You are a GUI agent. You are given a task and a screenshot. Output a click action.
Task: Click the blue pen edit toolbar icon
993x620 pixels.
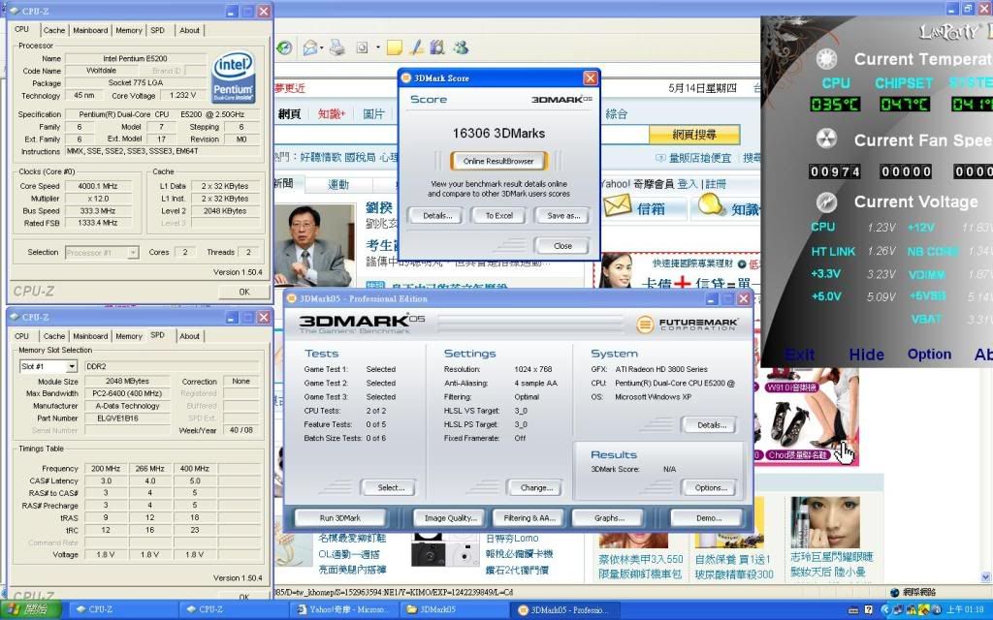416,47
